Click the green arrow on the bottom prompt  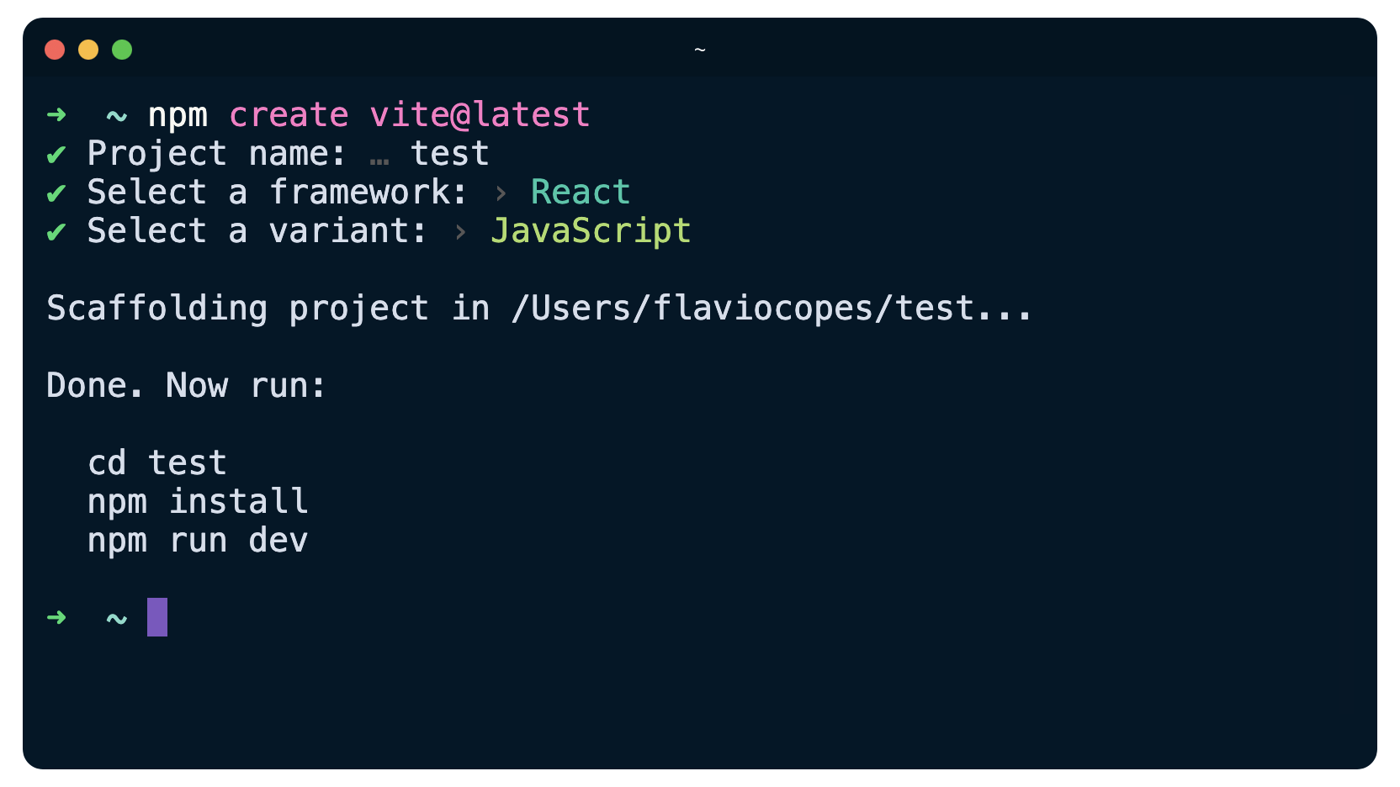click(56, 618)
